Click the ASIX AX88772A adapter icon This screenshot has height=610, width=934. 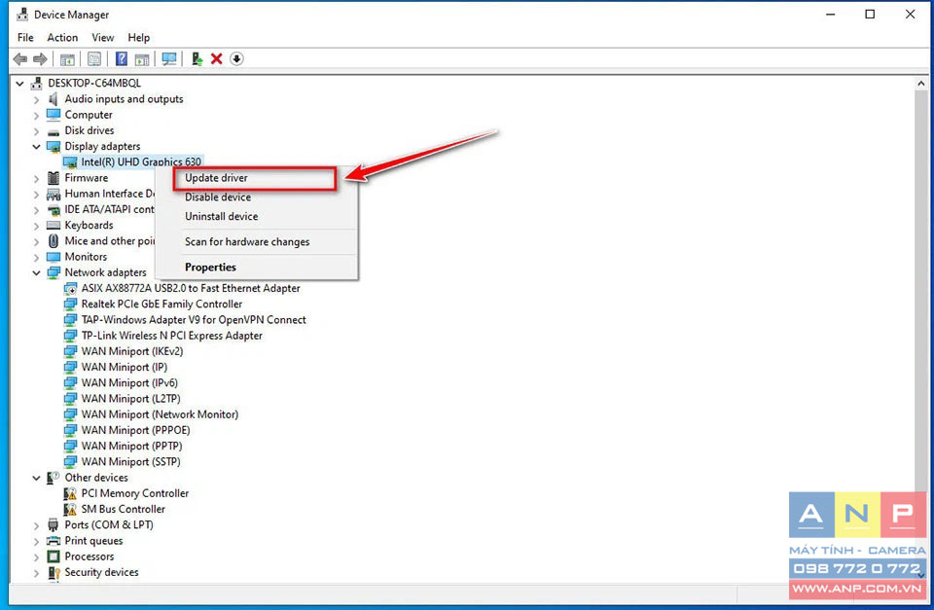(70, 288)
